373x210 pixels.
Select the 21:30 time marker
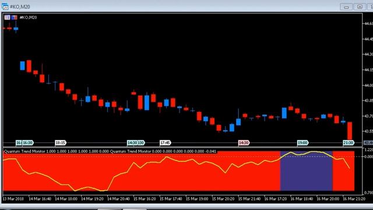click(349, 143)
